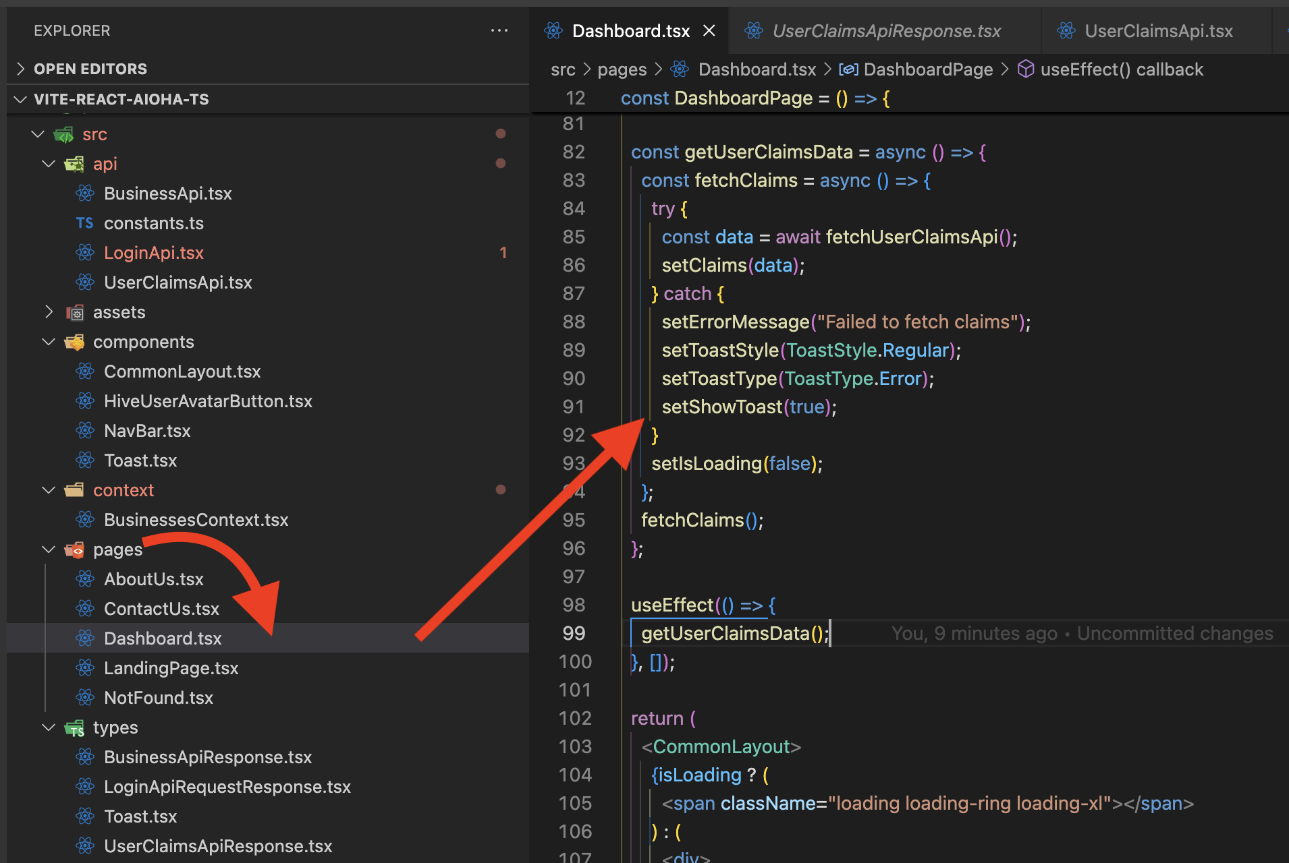Viewport: 1289px width, 863px height.
Task: Click the React icon beside Dashboard.tsx breadcrumb
Action: (x=680, y=69)
